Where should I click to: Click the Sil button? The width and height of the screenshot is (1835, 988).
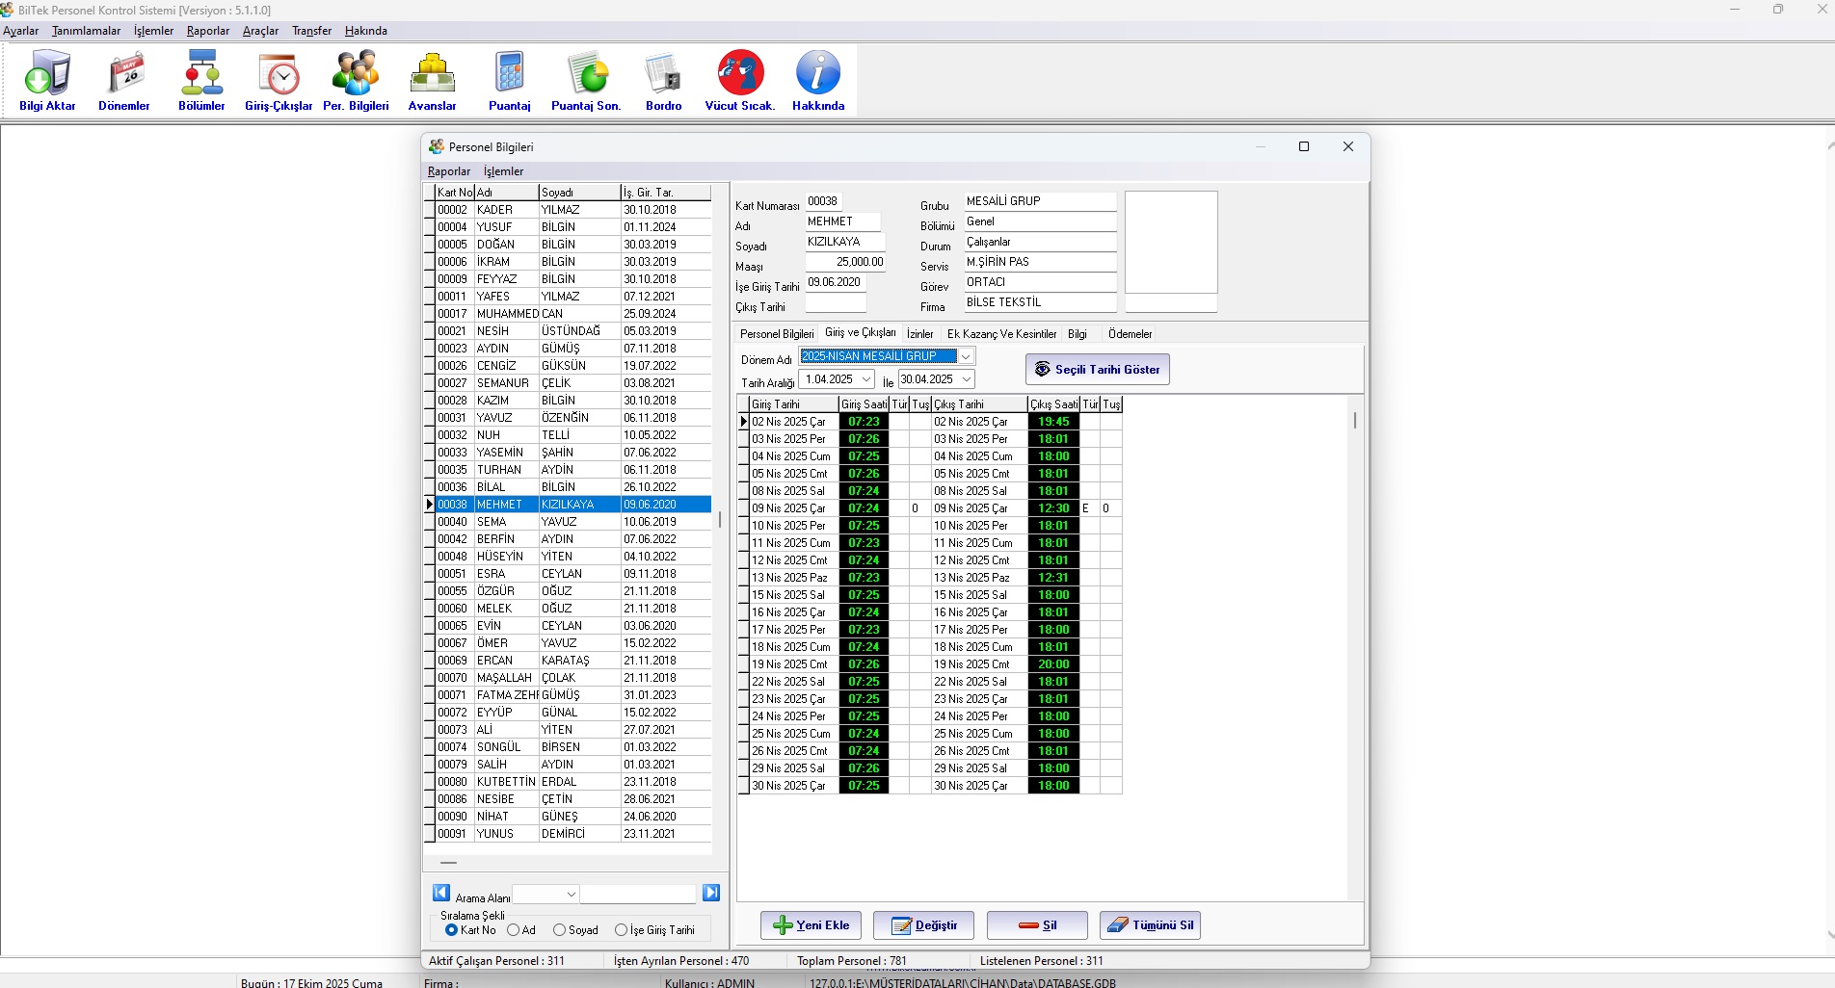1037,925
